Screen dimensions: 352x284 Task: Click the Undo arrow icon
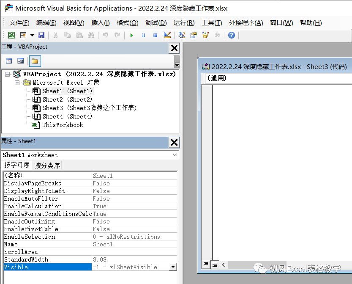point(105,35)
